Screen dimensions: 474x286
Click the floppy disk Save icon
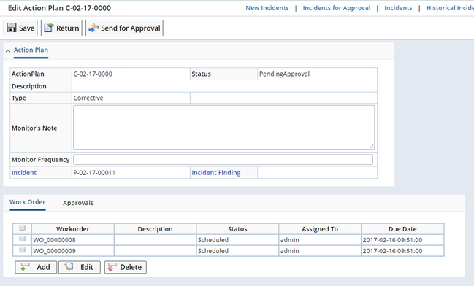coord(12,28)
